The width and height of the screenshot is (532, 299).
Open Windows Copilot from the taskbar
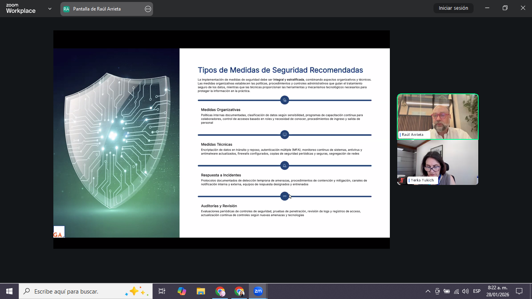[181, 291]
